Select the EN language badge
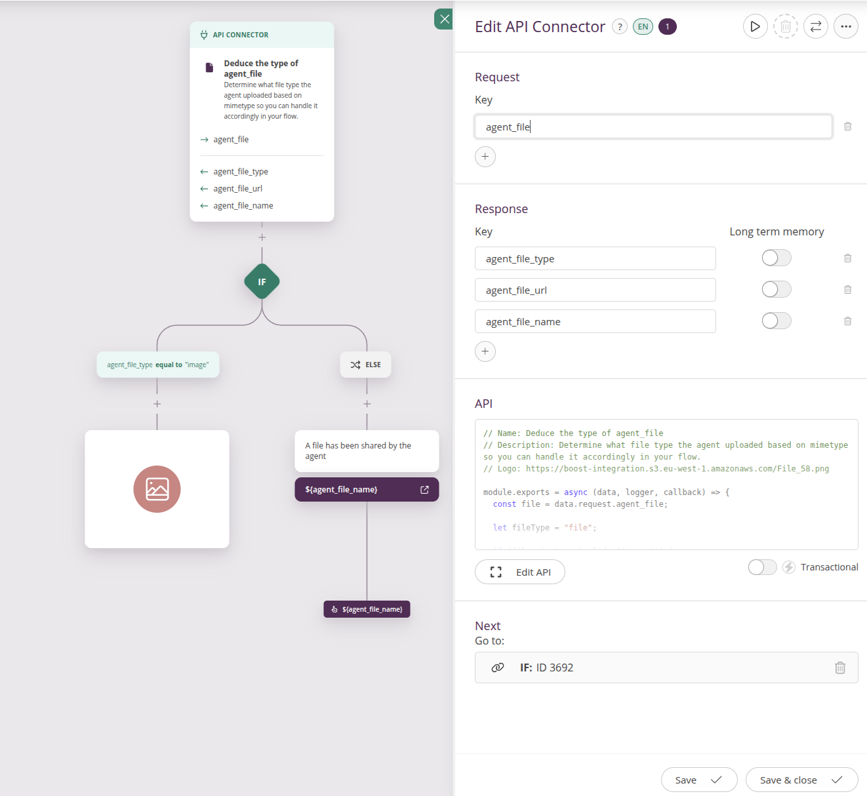The width and height of the screenshot is (867, 796). coord(643,27)
